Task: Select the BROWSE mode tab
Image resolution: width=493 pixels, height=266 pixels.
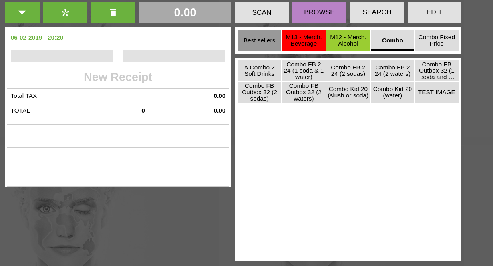Action: point(319,12)
